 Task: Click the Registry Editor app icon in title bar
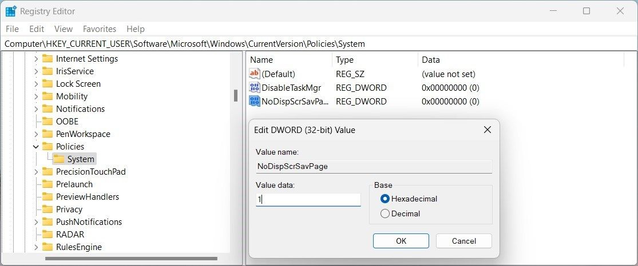(x=11, y=11)
